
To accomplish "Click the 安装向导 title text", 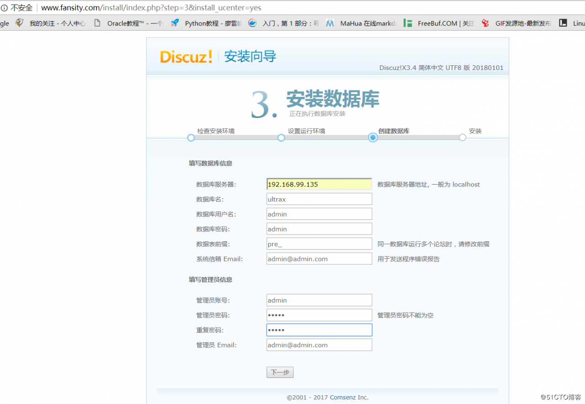I will click(250, 57).
